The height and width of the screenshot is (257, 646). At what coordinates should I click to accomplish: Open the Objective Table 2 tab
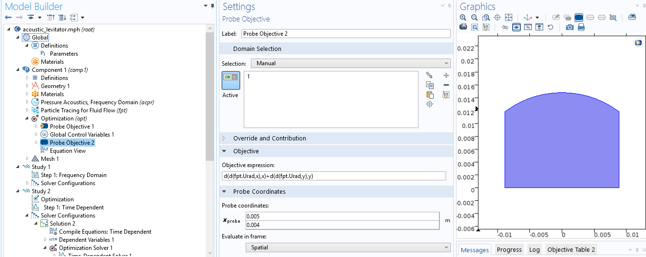571,250
